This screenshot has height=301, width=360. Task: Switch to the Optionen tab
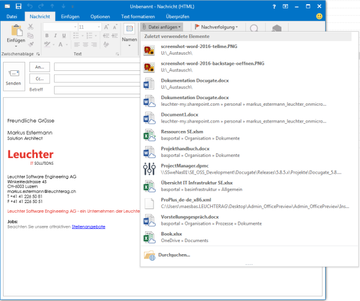pos(100,17)
